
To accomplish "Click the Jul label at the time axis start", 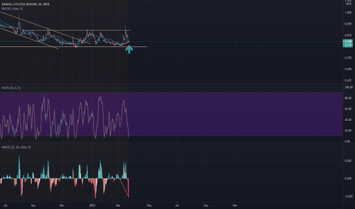I will click(5, 205).
